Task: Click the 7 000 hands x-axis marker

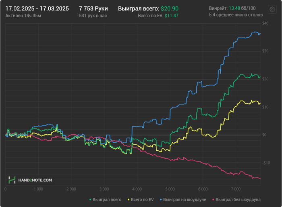Action: (236, 189)
